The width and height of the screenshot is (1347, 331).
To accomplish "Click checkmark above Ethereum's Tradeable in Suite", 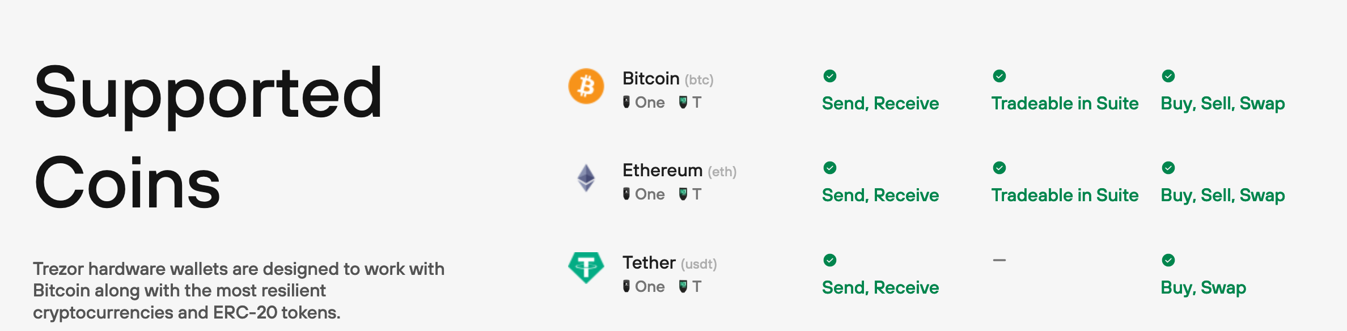I will [x=999, y=168].
